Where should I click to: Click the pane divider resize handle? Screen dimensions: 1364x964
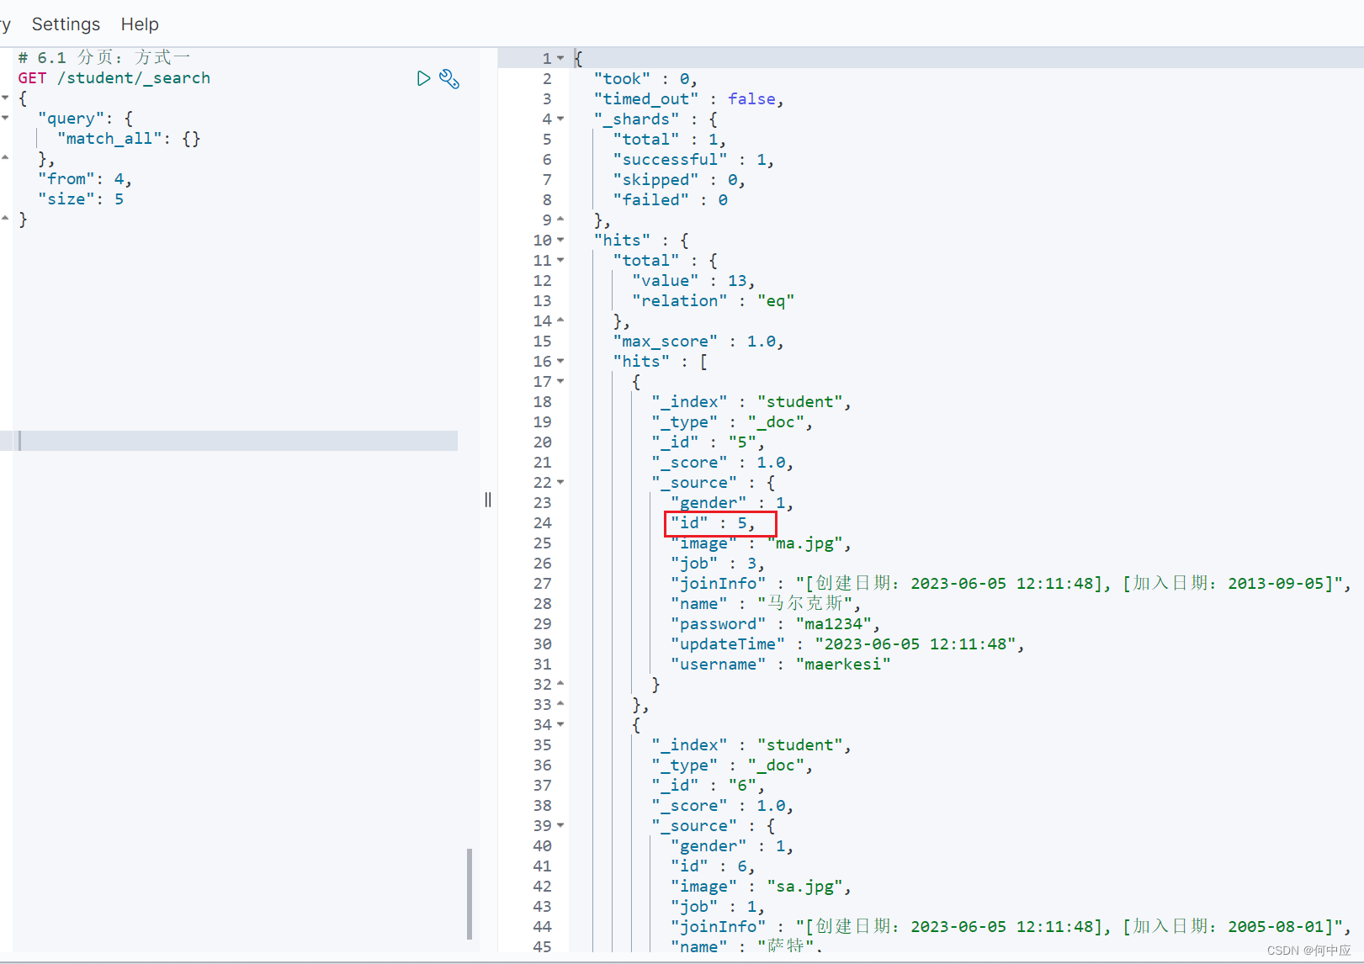488,500
